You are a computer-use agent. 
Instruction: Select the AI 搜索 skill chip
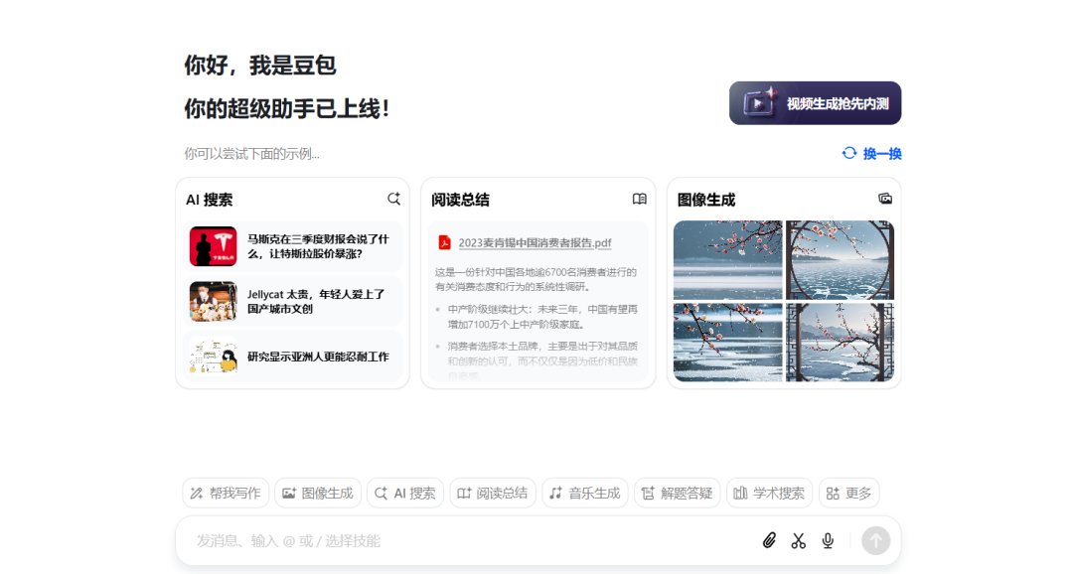pyautogui.click(x=405, y=494)
